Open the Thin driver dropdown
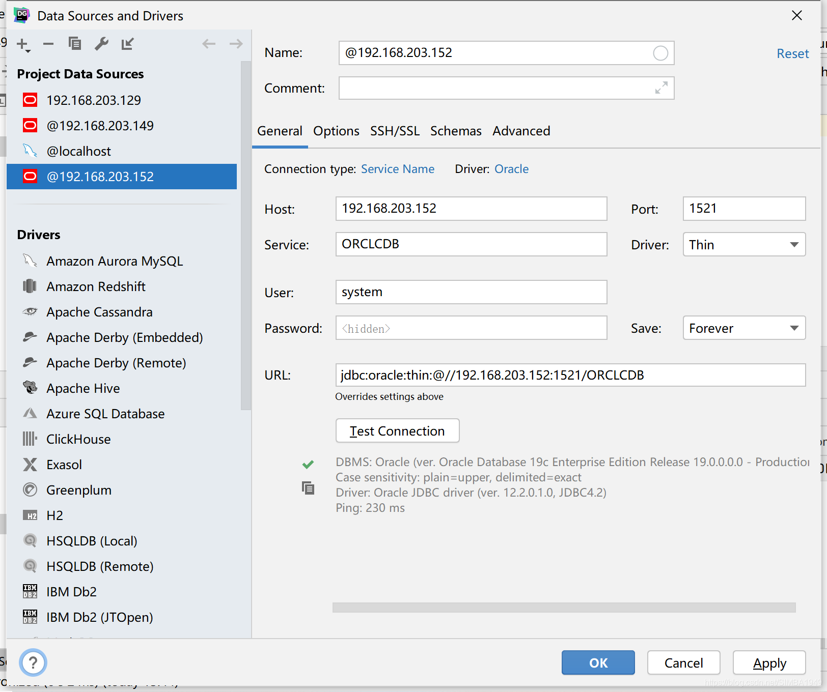Screen dimensions: 827x692 pos(744,245)
